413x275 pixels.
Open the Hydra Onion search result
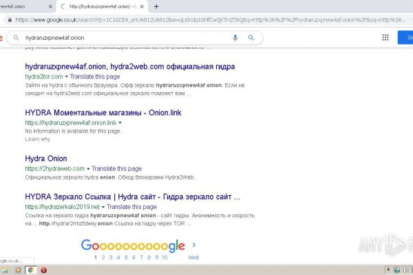coord(45,159)
